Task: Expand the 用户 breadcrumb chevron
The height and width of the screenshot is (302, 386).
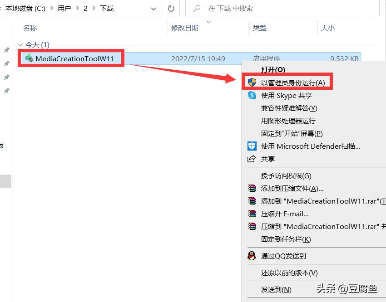Action: pyautogui.click(x=78, y=8)
